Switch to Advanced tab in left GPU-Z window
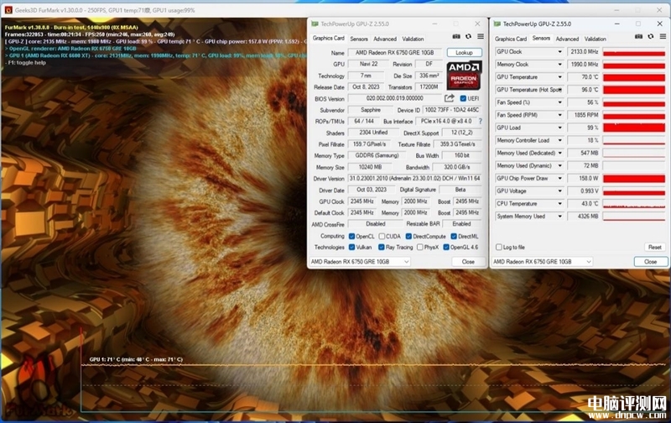Viewport: 671px width, 423px height. [385, 39]
